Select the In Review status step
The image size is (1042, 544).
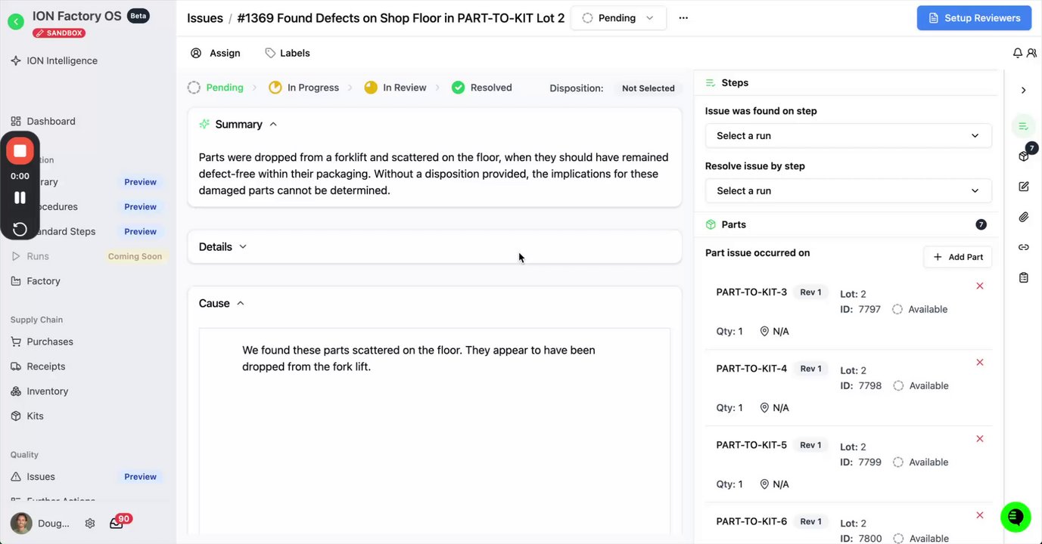pyautogui.click(x=396, y=88)
